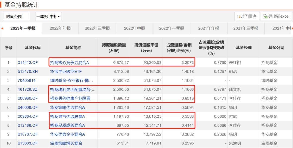The image size is (293, 148).
Task: Open the 一季报,中报 period dropdown
Action: click(x=48, y=16)
